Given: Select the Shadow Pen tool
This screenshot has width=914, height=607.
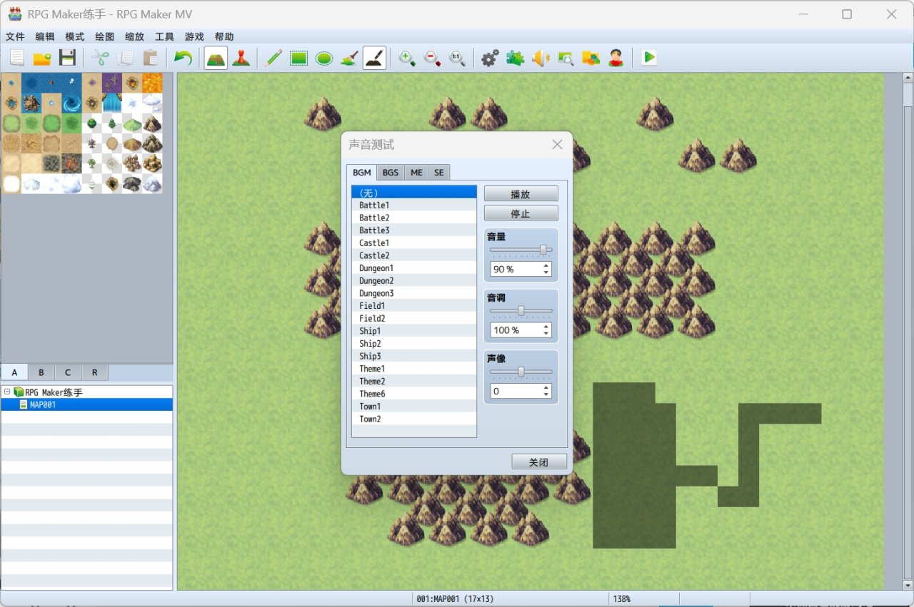Looking at the screenshot, I should click(375, 58).
